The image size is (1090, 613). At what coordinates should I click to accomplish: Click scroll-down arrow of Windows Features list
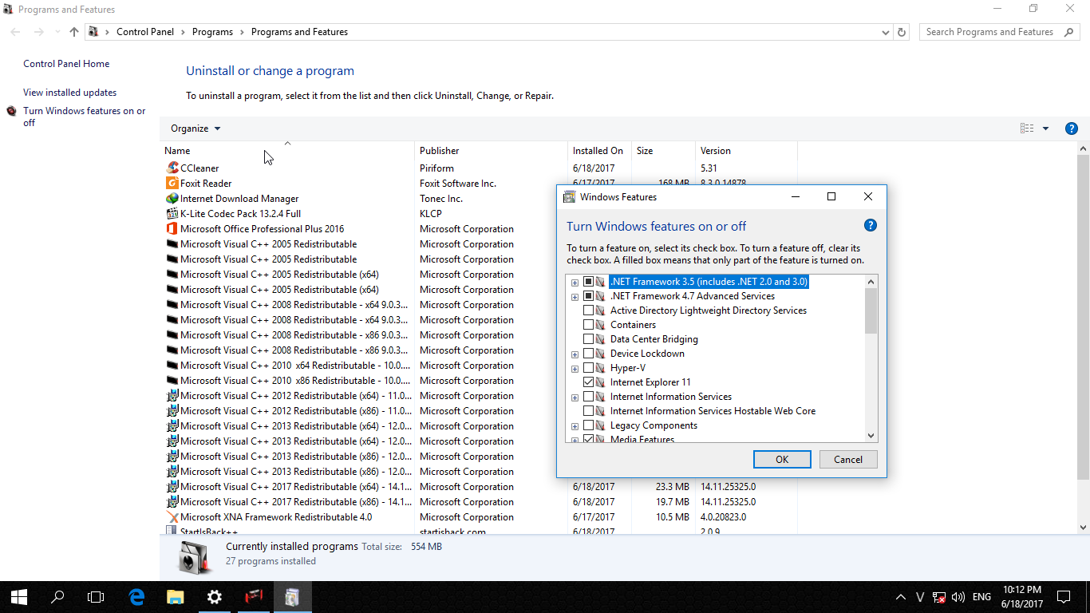(871, 436)
